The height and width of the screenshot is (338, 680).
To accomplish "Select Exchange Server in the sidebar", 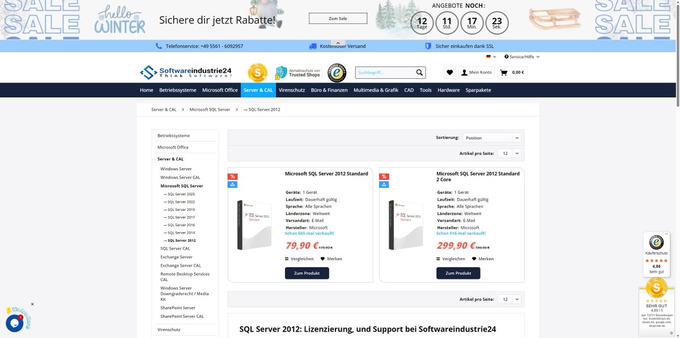I will 177,257.
